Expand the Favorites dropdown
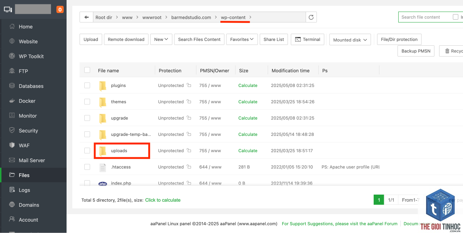Screen dimensions: 463x233 [x=242, y=39]
